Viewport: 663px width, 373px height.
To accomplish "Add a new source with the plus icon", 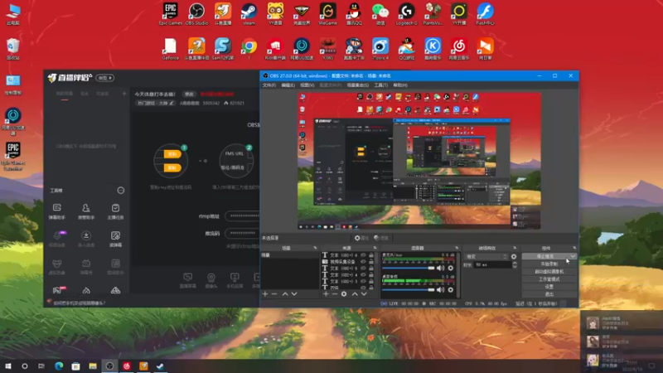I will pyautogui.click(x=326, y=294).
